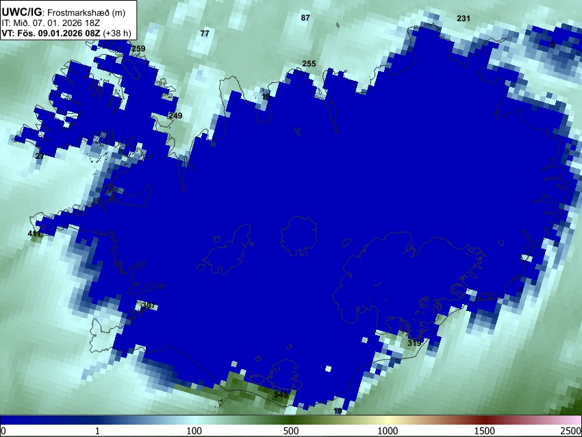Screen dimensions: 582x437
Task: Click the colorbar label 0
Action: [3, 431]
